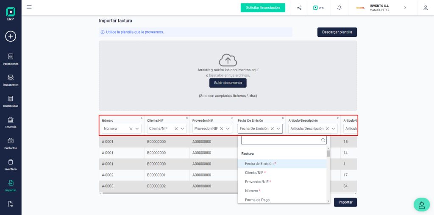Click Descargar plantilla button
Viewport: 434px width, 215px height.
(x=337, y=32)
